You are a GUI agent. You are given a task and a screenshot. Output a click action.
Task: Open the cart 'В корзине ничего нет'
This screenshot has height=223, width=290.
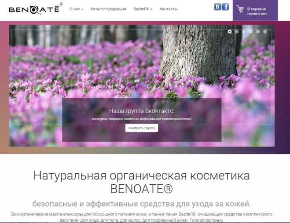[x=255, y=11]
